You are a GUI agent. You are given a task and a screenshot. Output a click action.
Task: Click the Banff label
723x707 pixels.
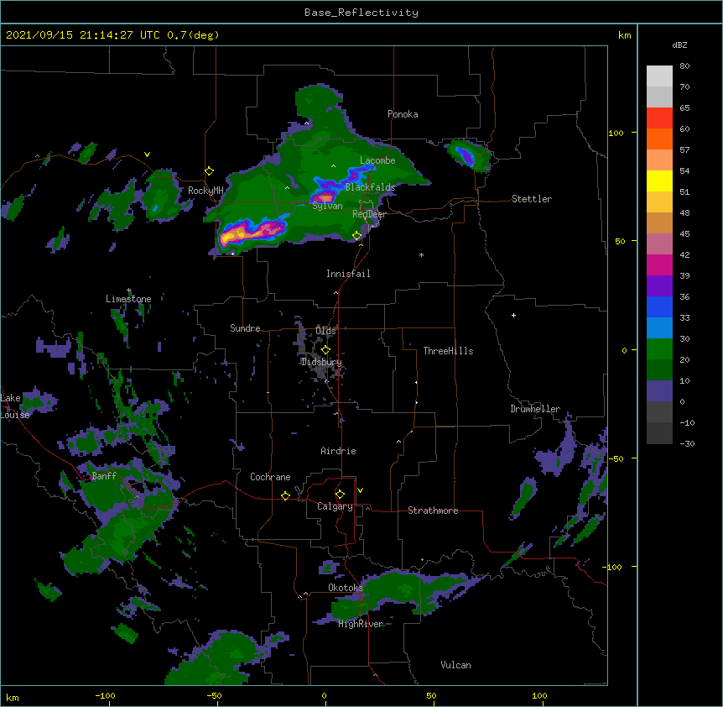pyautogui.click(x=104, y=476)
